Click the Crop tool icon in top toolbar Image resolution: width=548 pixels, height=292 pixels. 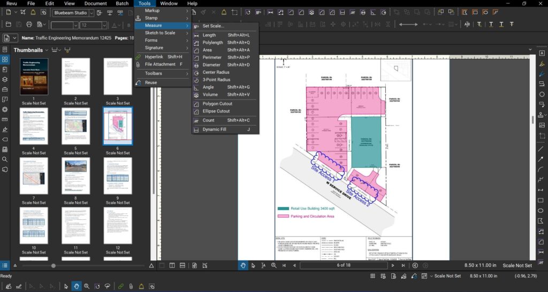(x=22, y=12)
